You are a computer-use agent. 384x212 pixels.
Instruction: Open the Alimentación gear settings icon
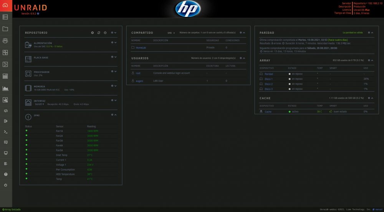(112, 42)
